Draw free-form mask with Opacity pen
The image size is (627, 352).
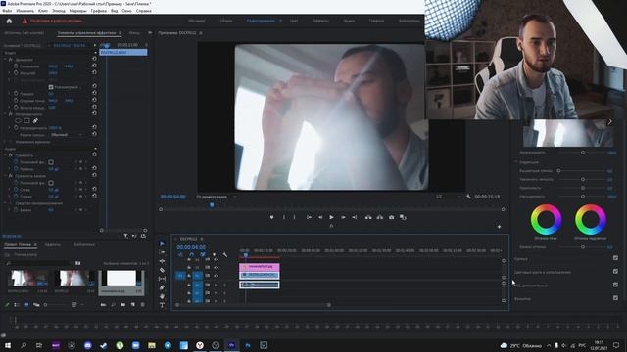(x=35, y=120)
